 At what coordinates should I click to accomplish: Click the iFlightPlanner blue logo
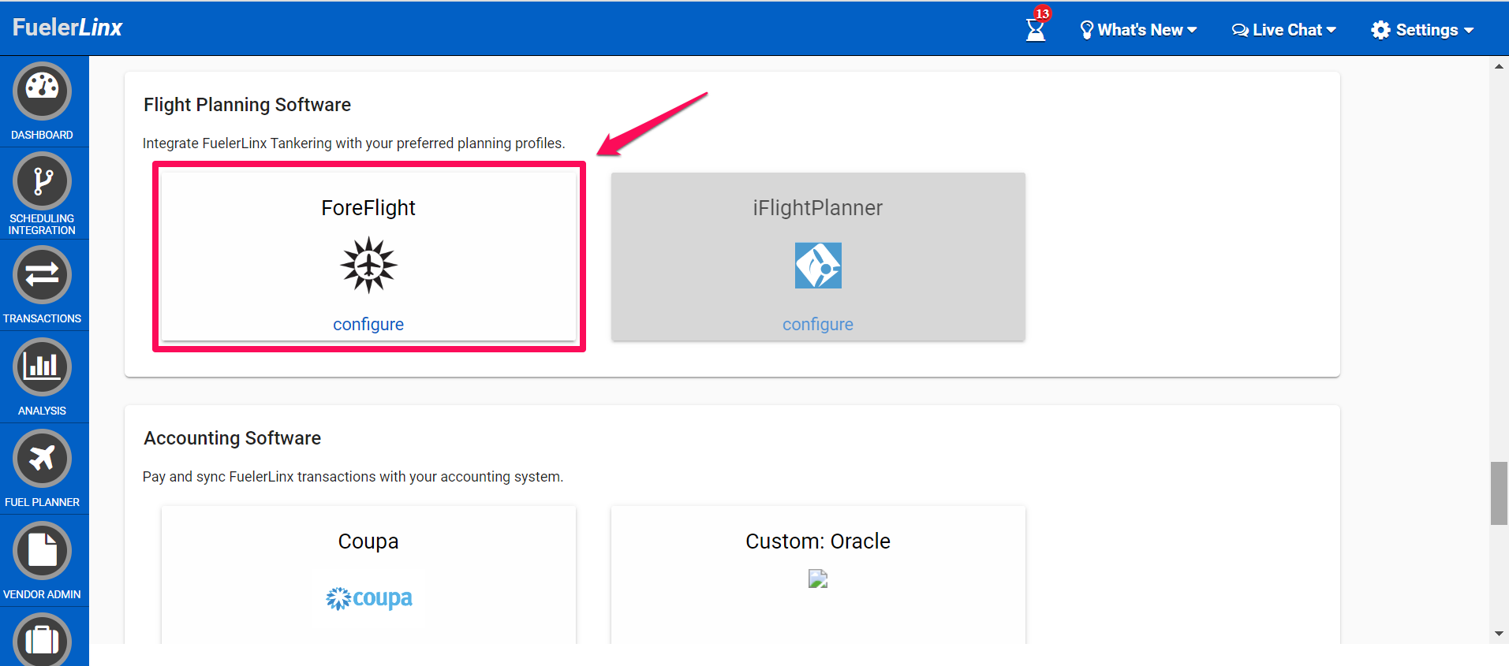click(x=818, y=266)
